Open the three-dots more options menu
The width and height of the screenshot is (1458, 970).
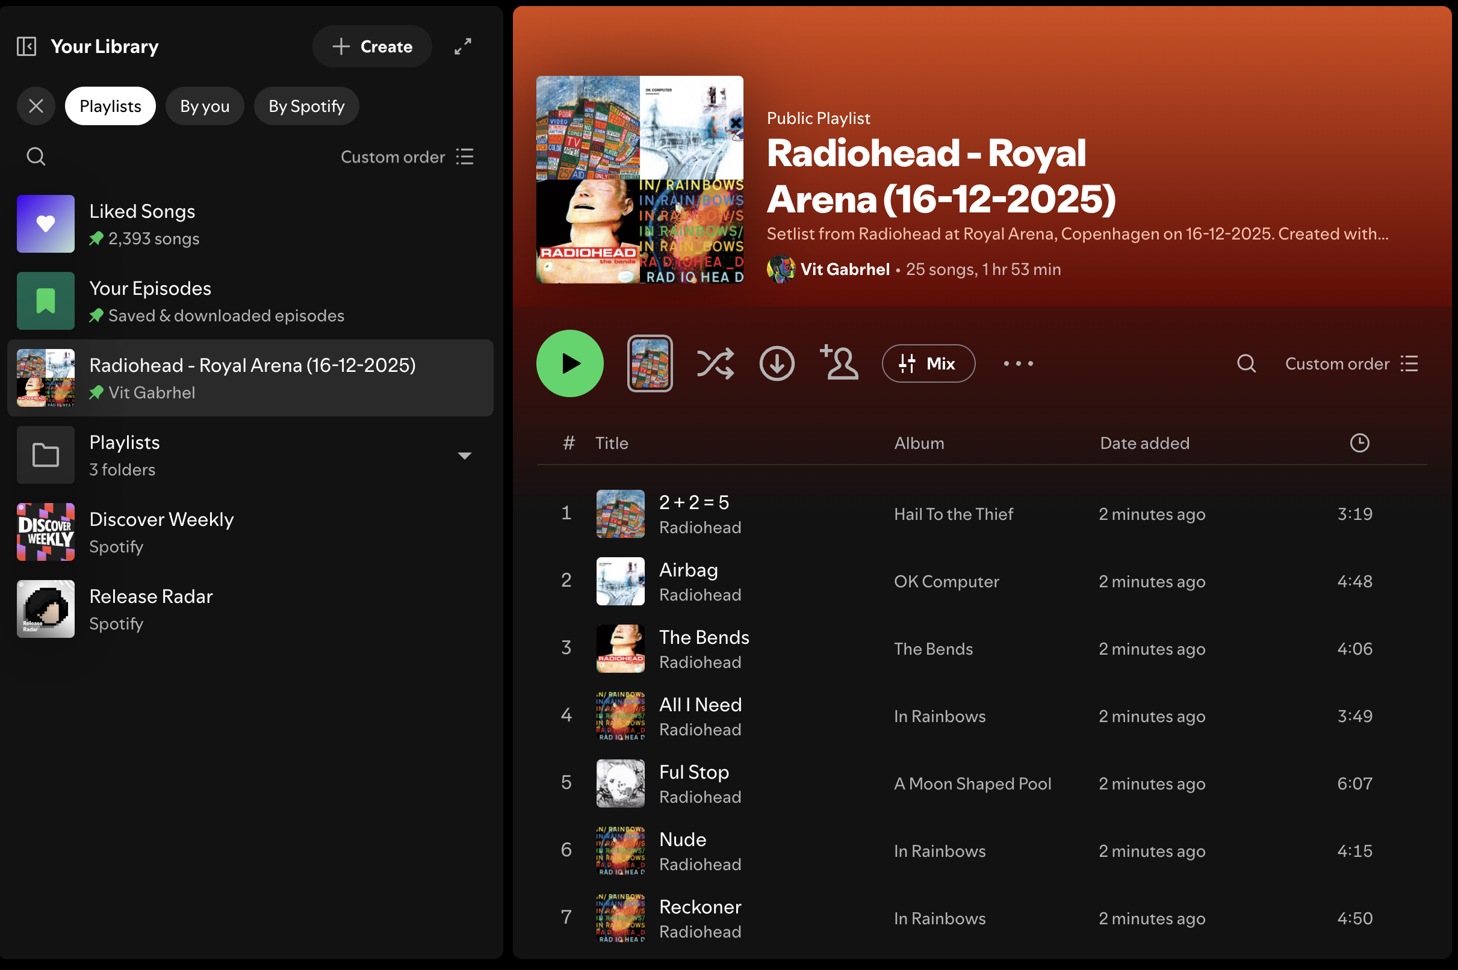[x=1018, y=363]
